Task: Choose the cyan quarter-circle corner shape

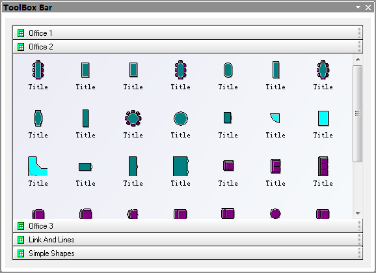Action: (275, 118)
